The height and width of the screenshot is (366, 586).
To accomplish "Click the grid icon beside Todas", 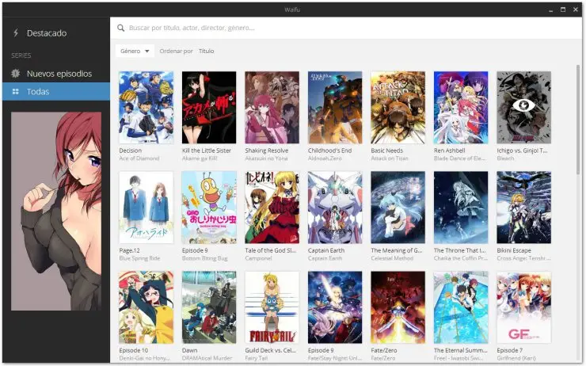I will click(15, 91).
